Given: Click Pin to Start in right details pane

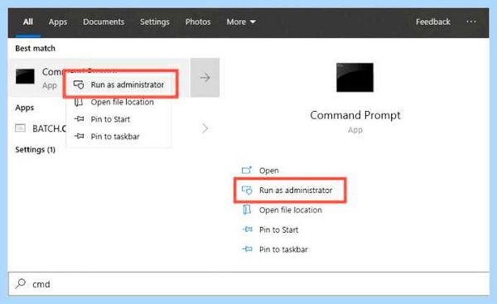Looking at the screenshot, I should [x=278, y=229].
